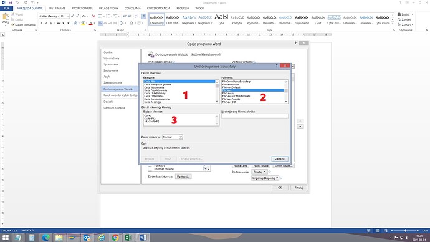430x242 pixels.
Task: Toggle Bold formatting in the ribbon
Action: pos(41,23)
